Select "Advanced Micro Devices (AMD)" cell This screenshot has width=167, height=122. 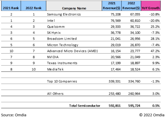pos(72,51)
